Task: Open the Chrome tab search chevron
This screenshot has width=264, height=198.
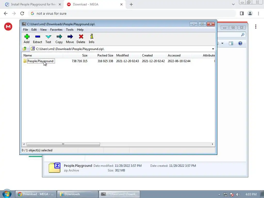Action: click(x=233, y=4)
